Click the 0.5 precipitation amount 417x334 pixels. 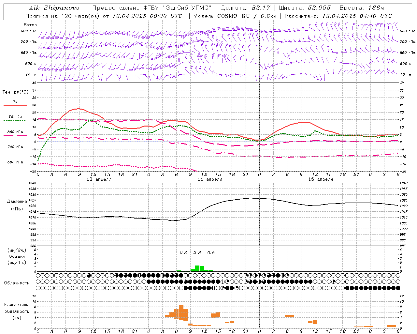[x=211, y=253]
